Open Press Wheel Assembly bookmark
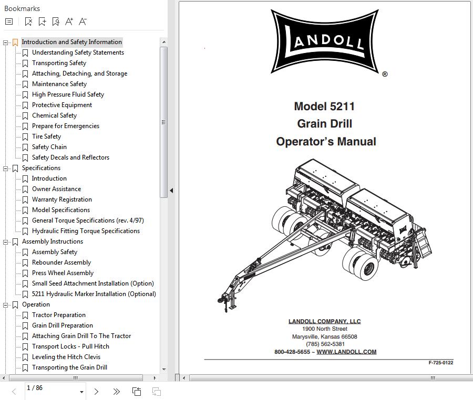Image resolution: width=473 pixels, height=400 pixels. [63, 273]
